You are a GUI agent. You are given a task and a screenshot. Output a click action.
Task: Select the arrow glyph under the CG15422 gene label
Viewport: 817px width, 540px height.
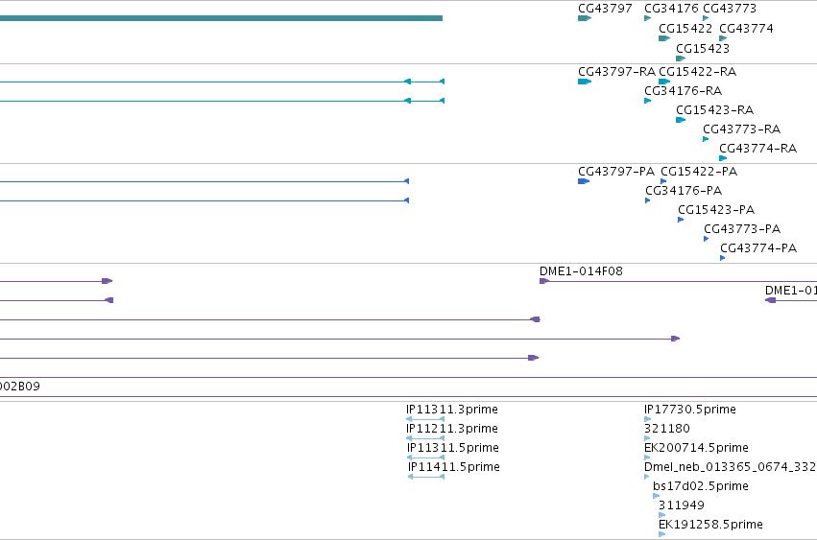pos(664,38)
